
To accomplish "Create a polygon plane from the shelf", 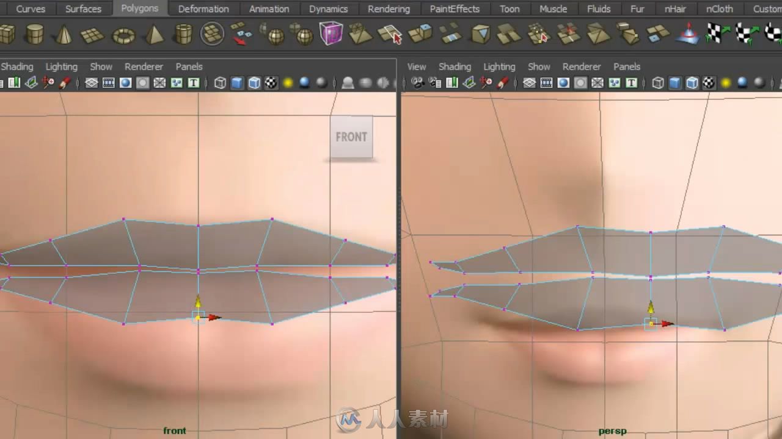I will click(x=92, y=35).
